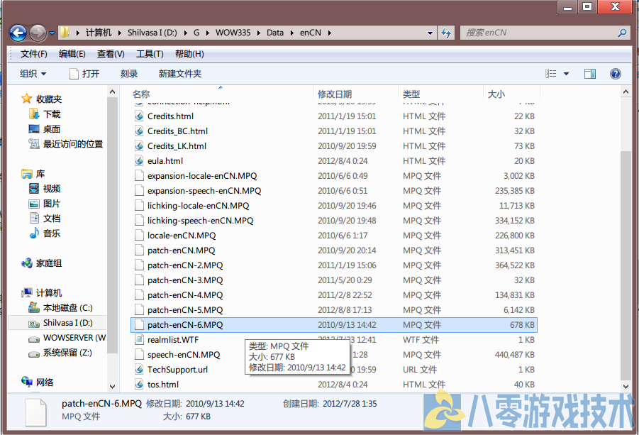Change view with the view mode icon

coord(550,74)
